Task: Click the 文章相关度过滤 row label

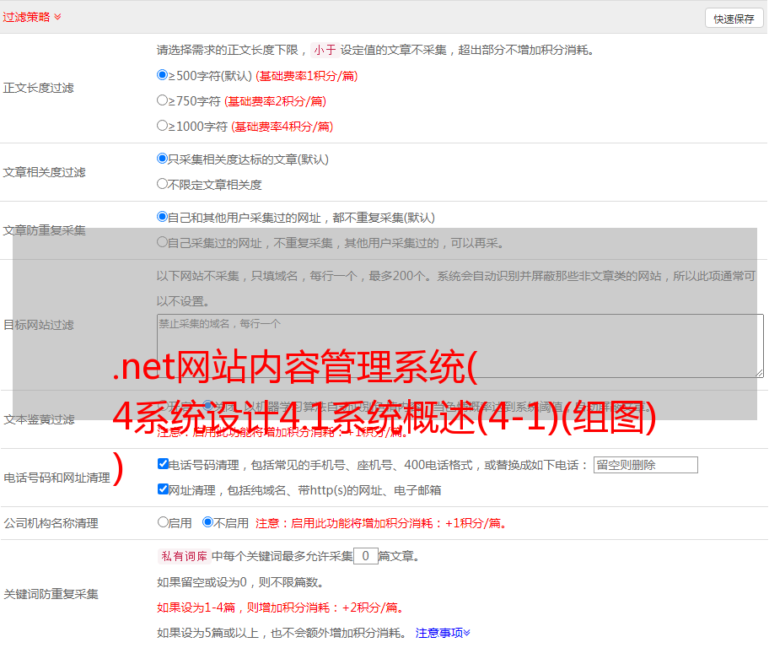Action: [x=44, y=172]
